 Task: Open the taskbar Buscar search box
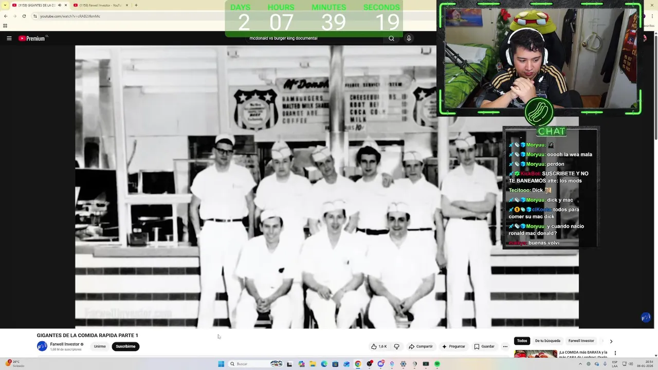click(256, 364)
